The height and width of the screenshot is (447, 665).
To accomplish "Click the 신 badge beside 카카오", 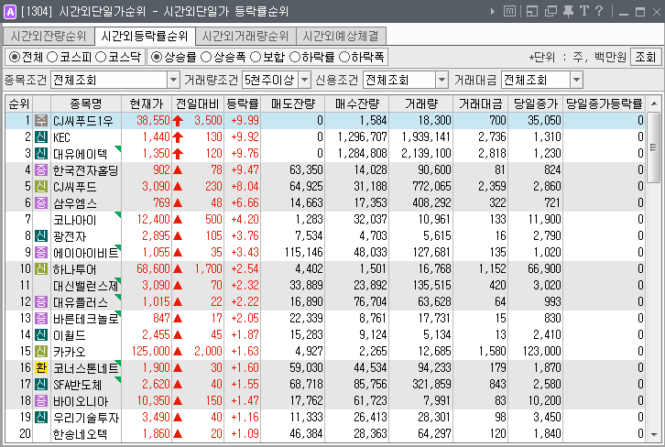I will tap(40, 352).
